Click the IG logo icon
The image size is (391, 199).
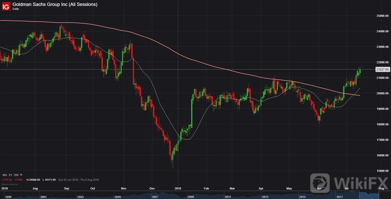(6, 6)
